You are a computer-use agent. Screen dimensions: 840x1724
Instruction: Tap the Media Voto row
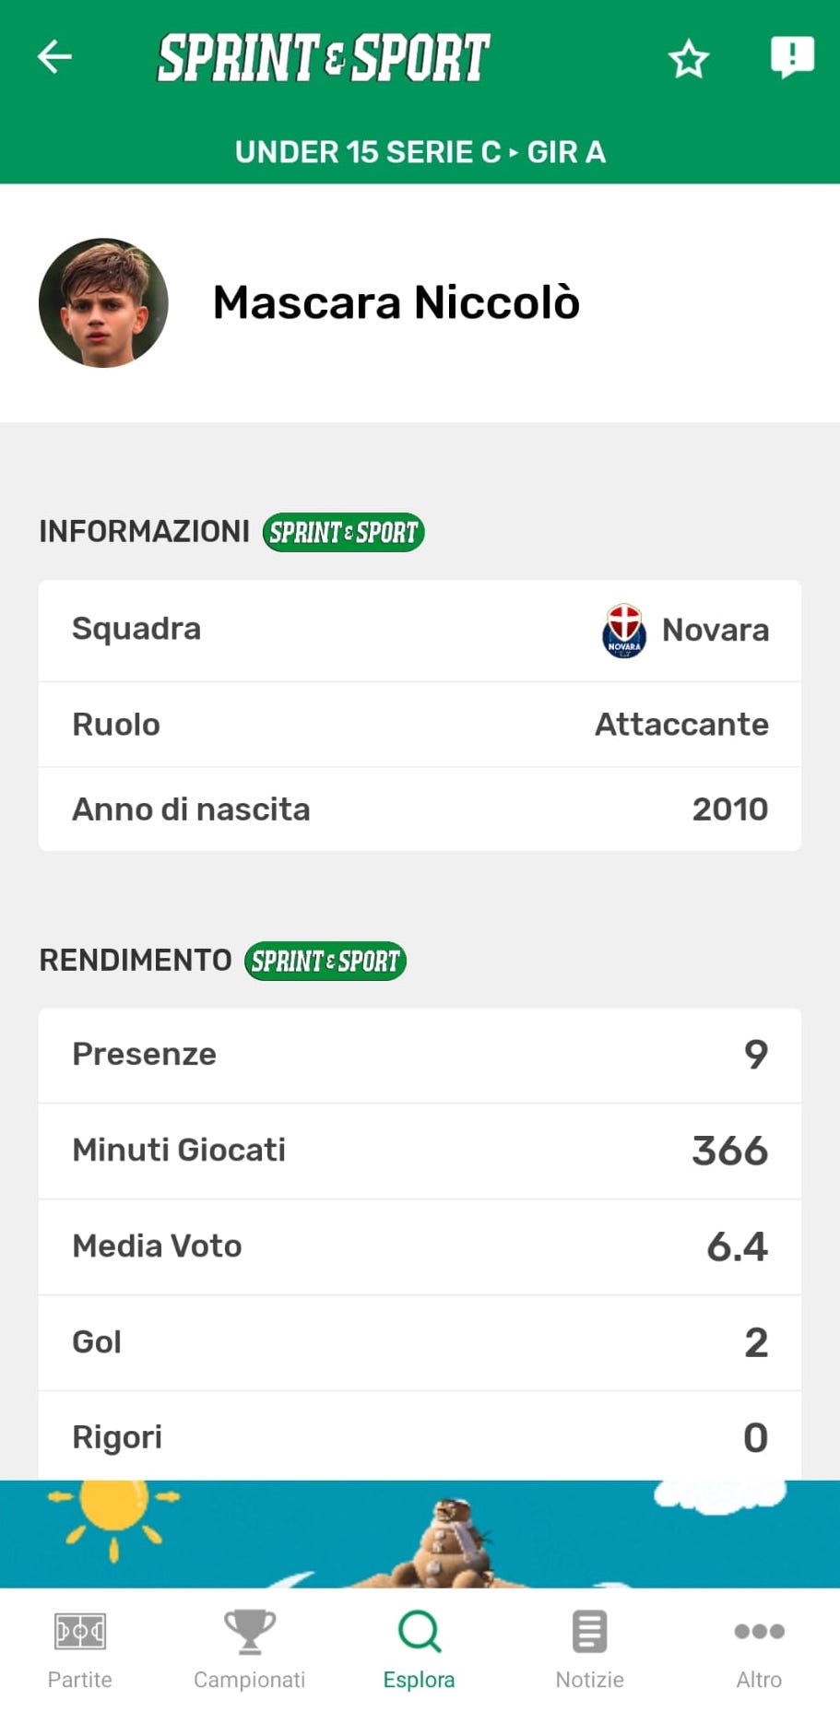pyautogui.click(x=420, y=1246)
